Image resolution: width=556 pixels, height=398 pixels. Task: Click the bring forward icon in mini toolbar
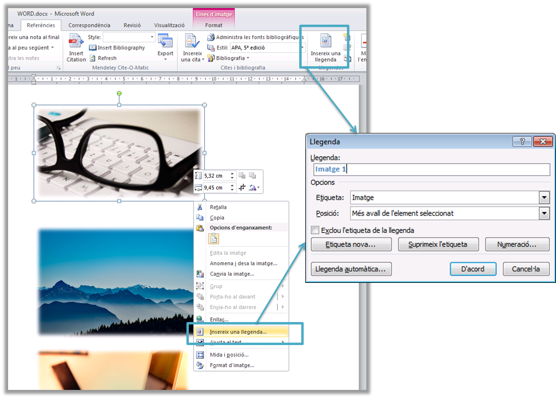pos(242,175)
